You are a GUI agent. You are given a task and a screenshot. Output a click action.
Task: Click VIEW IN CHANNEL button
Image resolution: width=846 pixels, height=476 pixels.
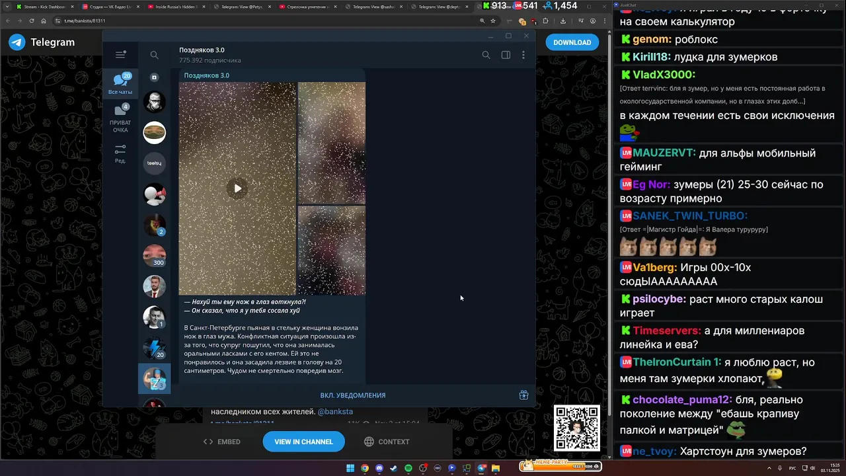[303, 442]
